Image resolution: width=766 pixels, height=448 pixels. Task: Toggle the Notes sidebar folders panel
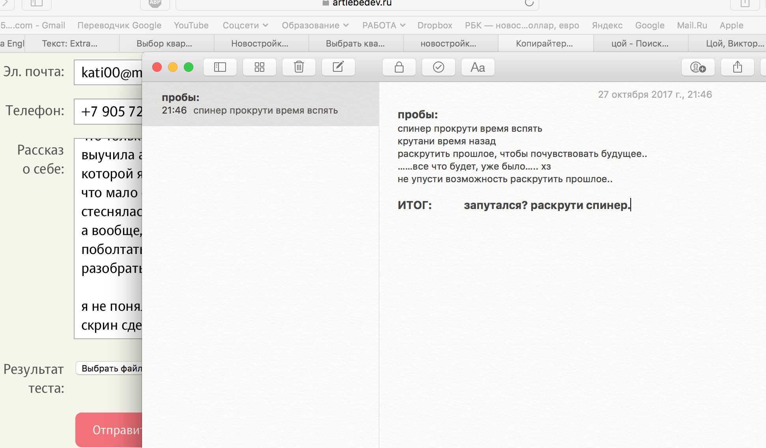[x=220, y=67]
